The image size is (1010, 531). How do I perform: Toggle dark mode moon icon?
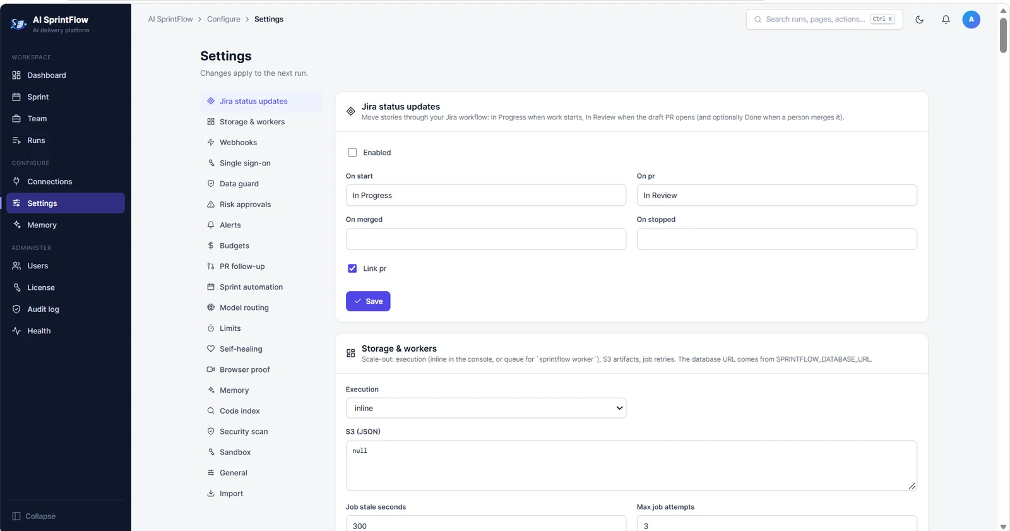(x=920, y=20)
